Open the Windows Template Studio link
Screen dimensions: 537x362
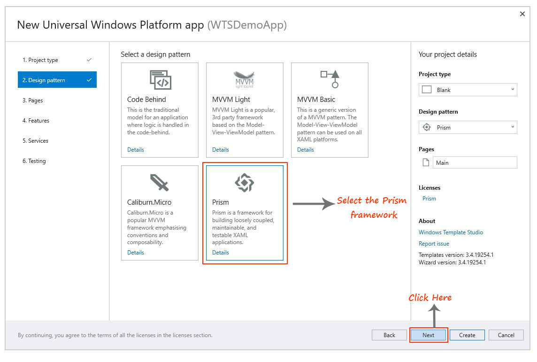(451, 232)
